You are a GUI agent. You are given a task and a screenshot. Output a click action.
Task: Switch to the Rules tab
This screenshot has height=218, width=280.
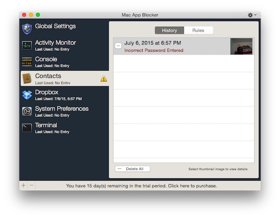point(198,31)
